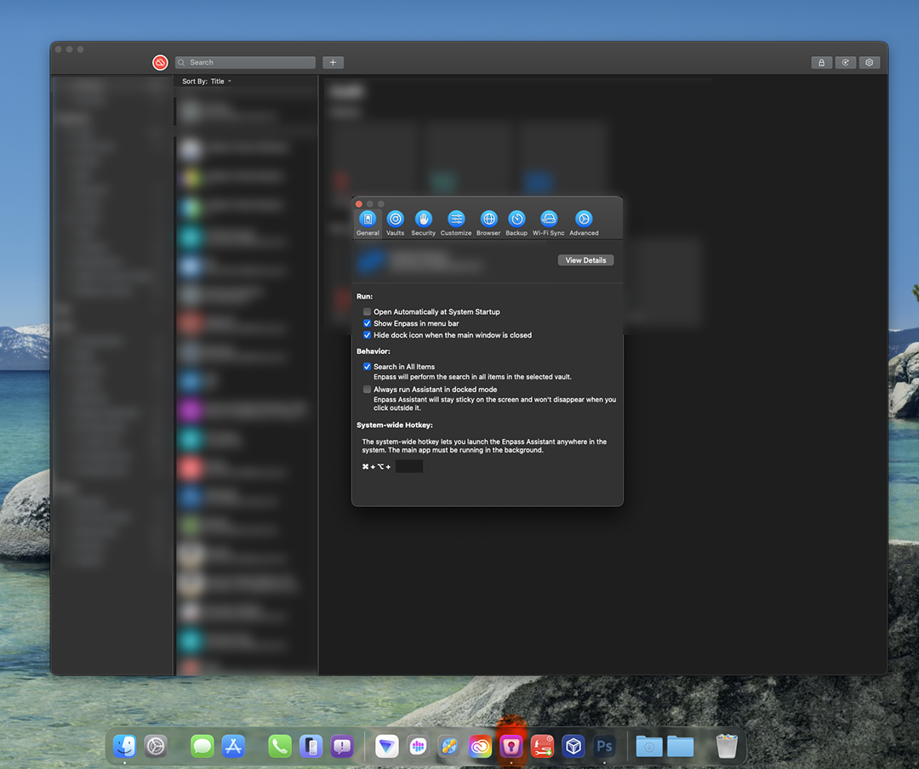
Task: Enable Always run Assistant in docked mode
Action: coord(368,390)
